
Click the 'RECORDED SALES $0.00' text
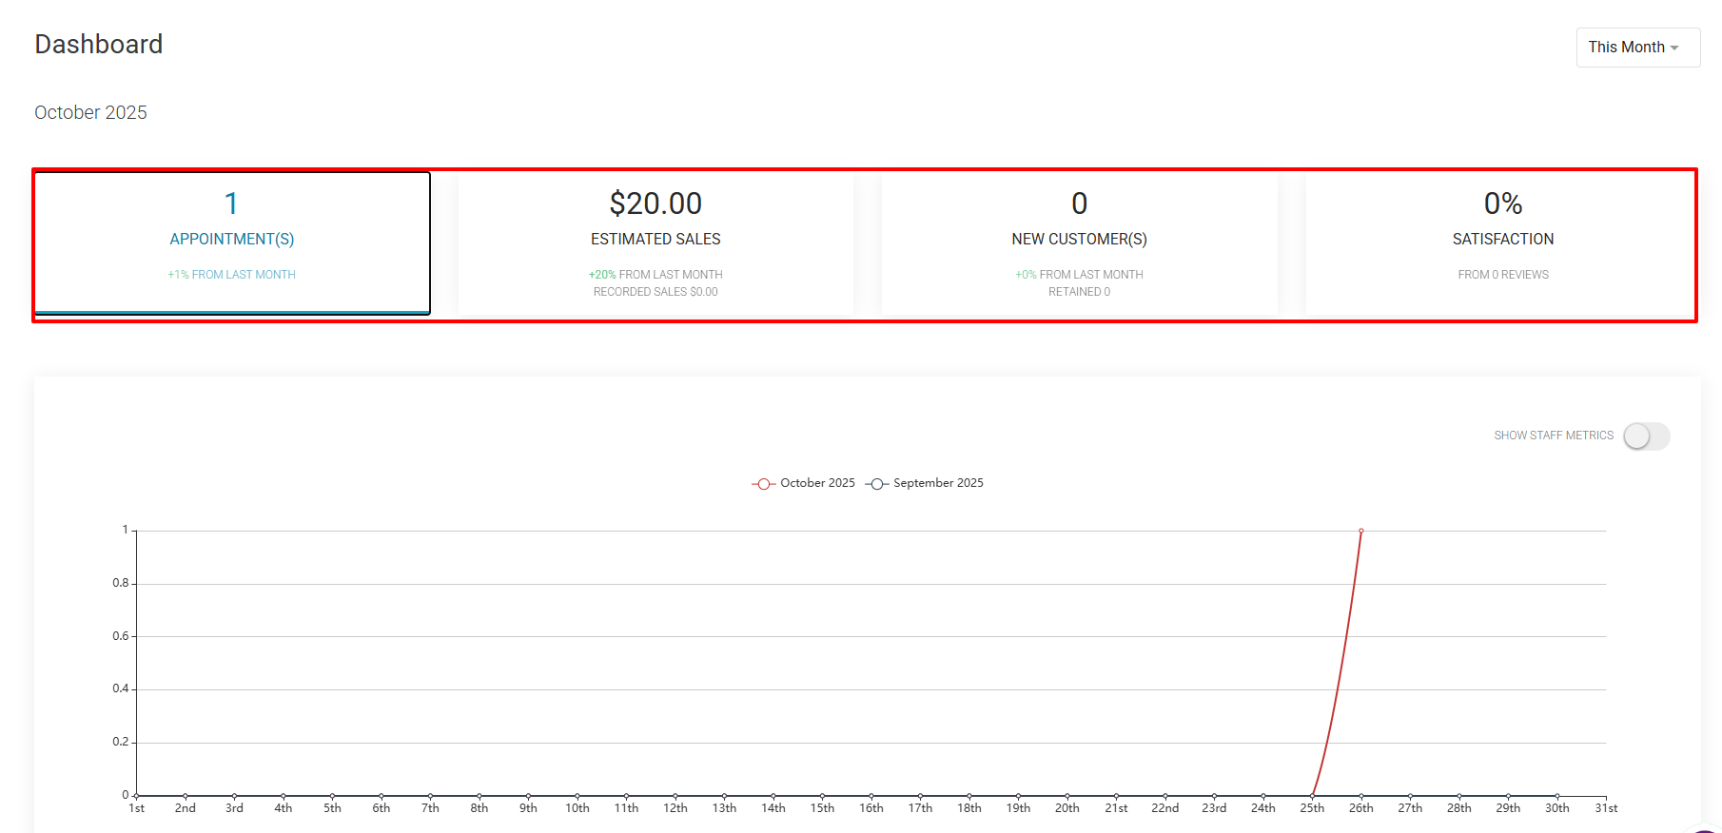[x=656, y=292]
